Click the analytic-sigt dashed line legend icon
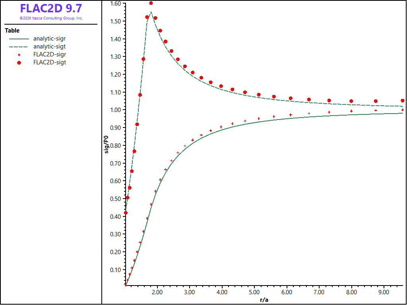 [x=19, y=47]
